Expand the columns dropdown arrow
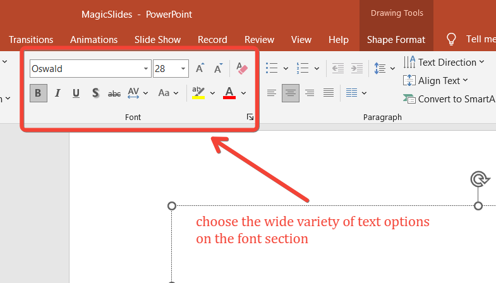Image resolution: width=496 pixels, height=283 pixels. (x=364, y=93)
